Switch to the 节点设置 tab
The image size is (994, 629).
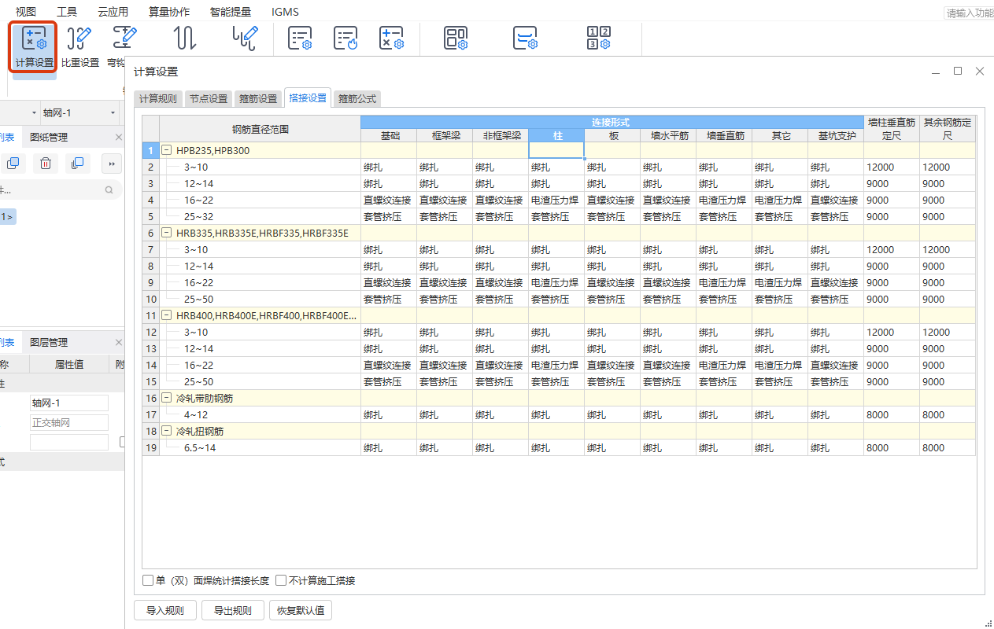pyautogui.click(x=208, y=99)
